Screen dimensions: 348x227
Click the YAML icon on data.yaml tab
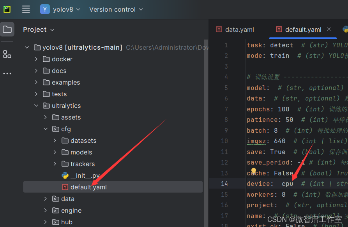coord(219,29)
